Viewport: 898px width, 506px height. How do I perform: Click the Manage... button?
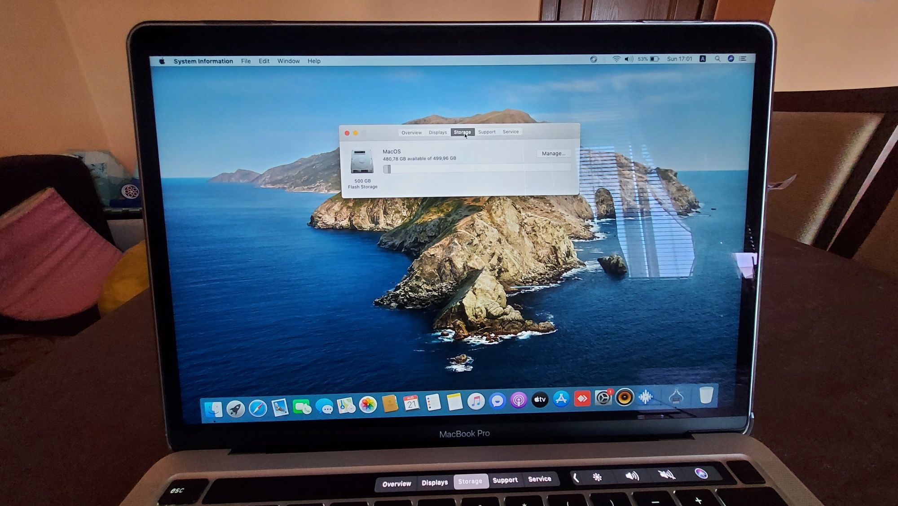pos(553,153)
